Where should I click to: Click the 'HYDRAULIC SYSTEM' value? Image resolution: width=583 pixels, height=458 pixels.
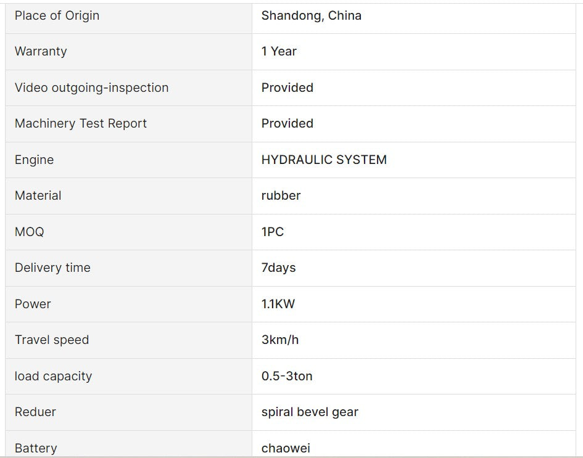click(324, 160)
